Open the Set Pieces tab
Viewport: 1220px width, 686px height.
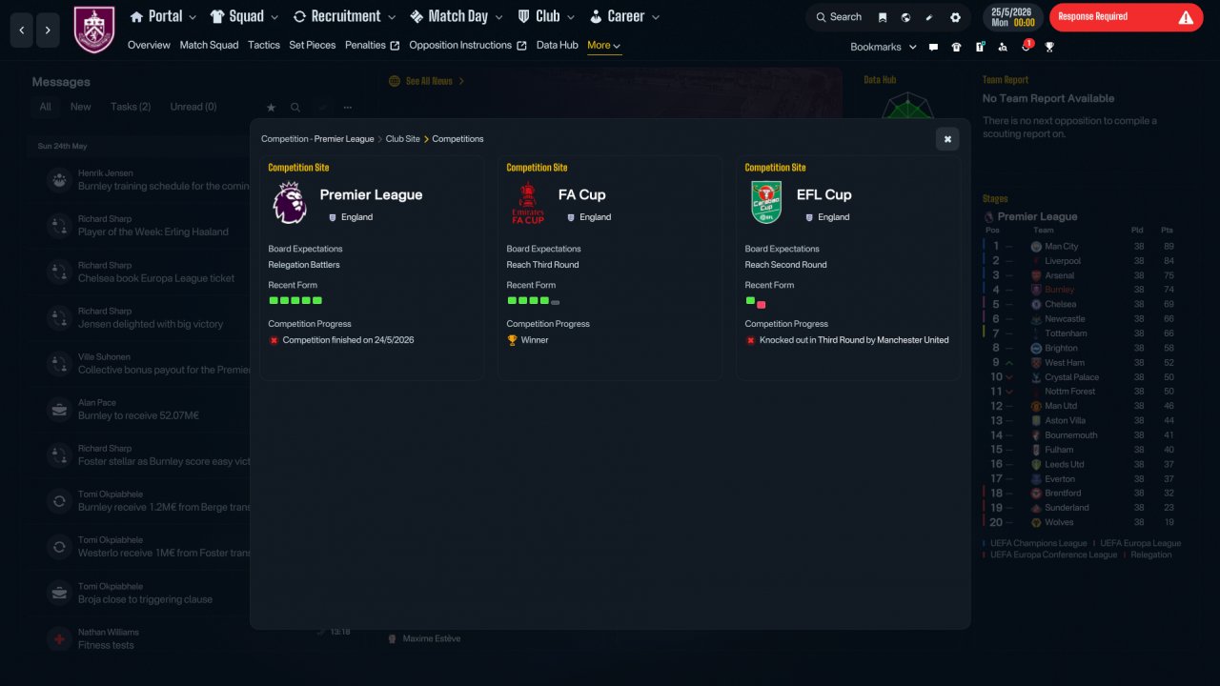coord(313,45)
